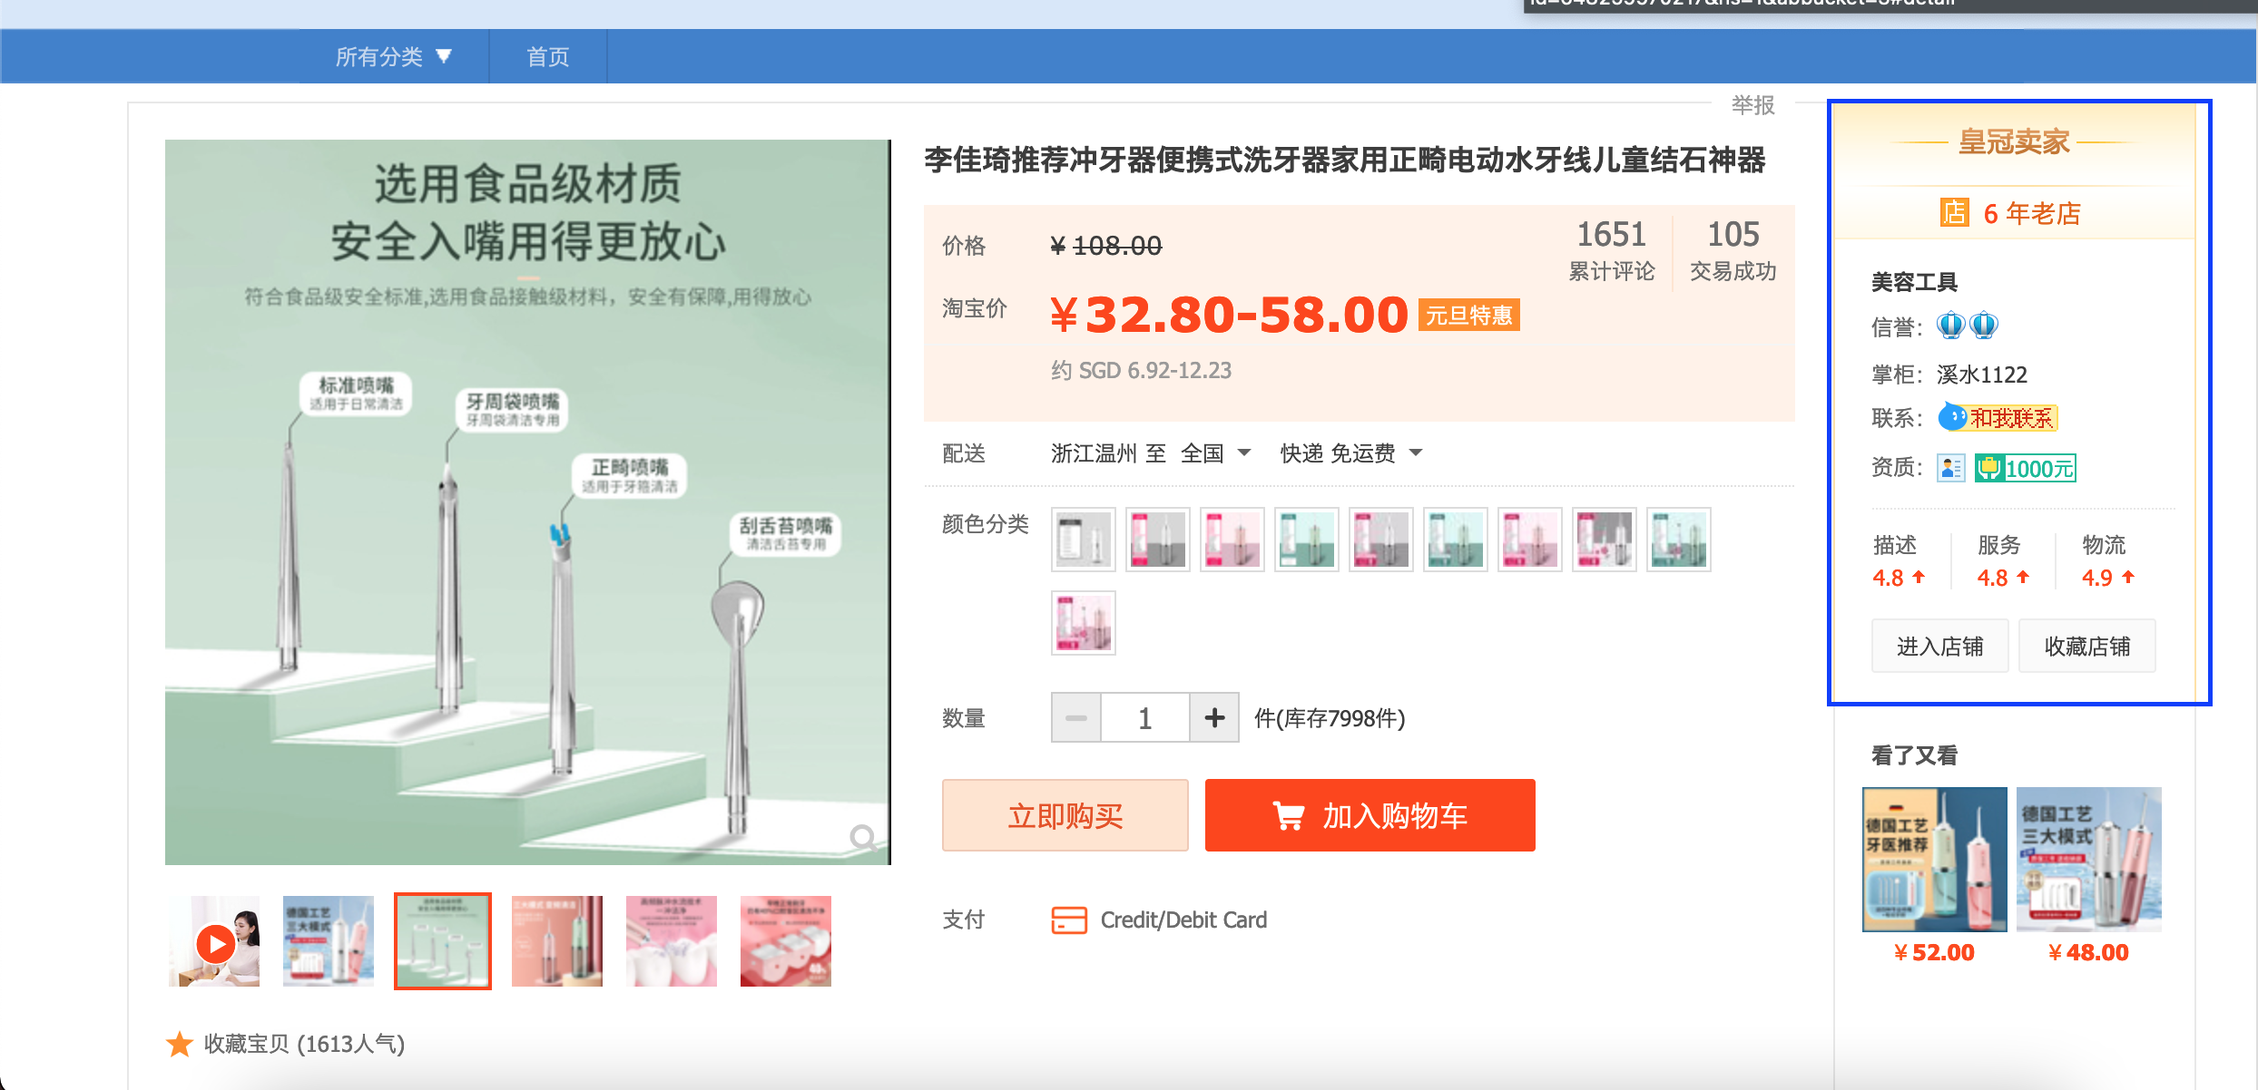This screenshot has height=1090, width=2258.
Task: Go to the 首页 home tab
Action: pos(548,56)
